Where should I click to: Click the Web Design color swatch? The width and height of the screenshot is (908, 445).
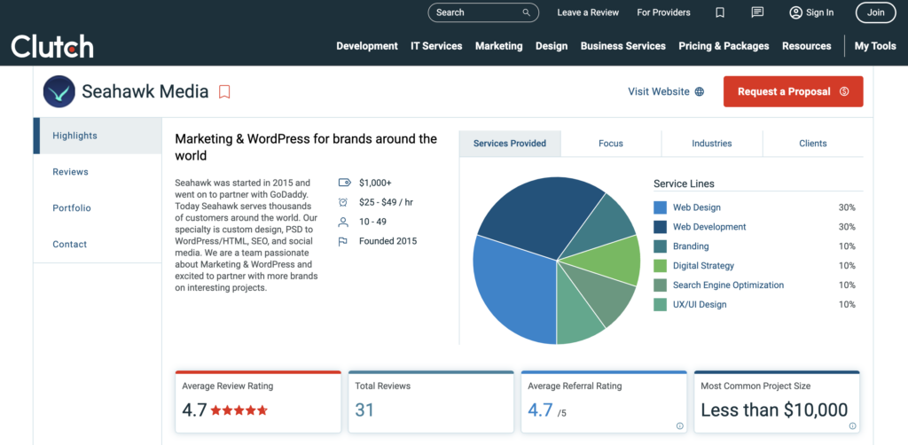[x=660, y=207]
